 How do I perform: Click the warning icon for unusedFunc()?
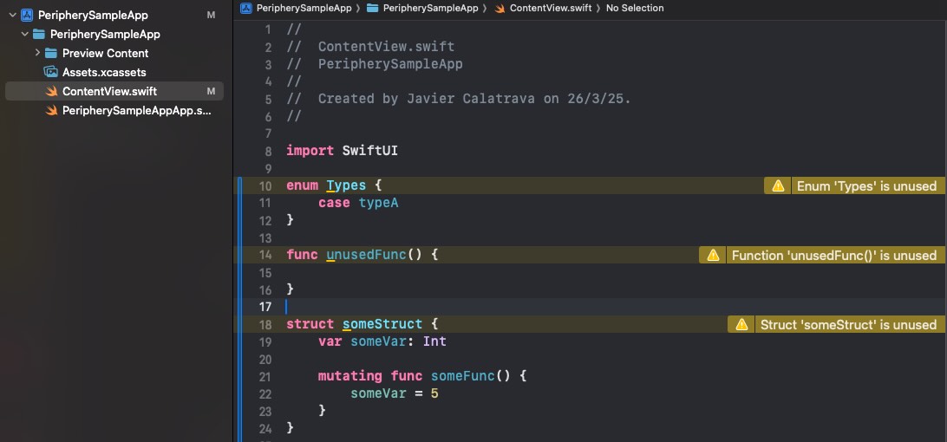pyautogui.click(x=713, y=256)
